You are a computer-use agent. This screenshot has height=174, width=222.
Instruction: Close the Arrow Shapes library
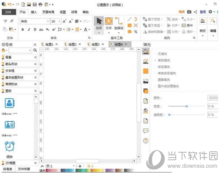coord(36,64)
